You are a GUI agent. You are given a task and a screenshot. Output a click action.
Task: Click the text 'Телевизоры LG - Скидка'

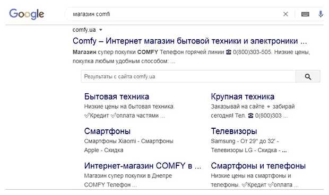click(x=244, y=150)
